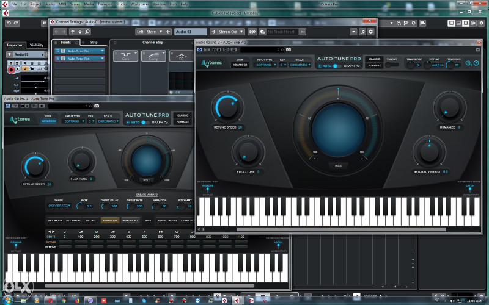Image resolution: width=489 pixels, height=305 pixels.
Task: Toggle Keyboard Edit Remove/Bypass switch in Ins. 2 window
Action: 208,190
